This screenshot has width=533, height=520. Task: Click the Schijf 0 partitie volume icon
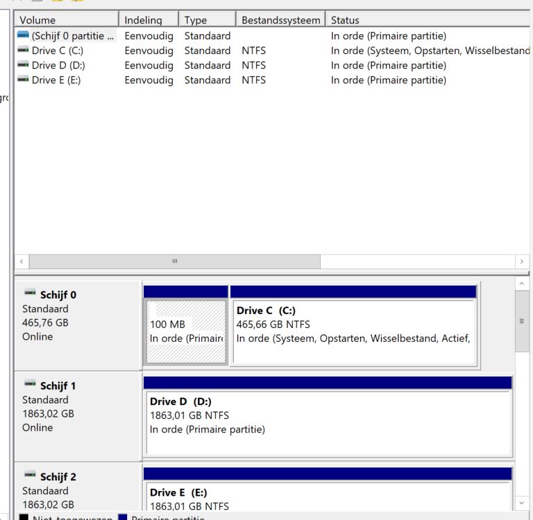click(x=23, y=36)
